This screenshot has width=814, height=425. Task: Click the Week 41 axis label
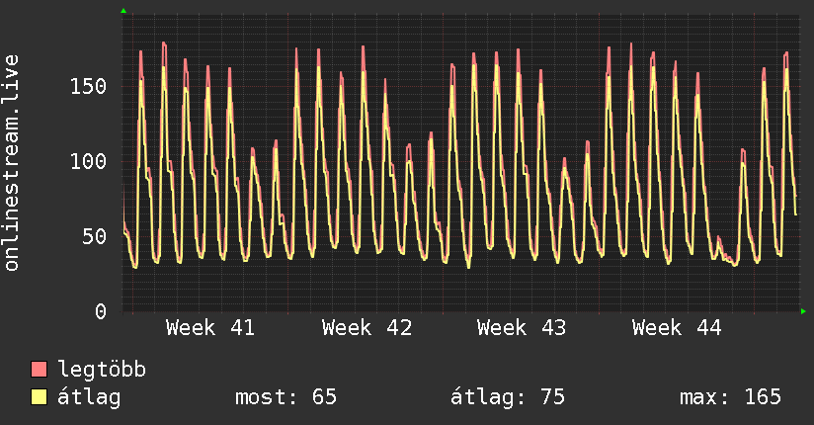[210, 328]
